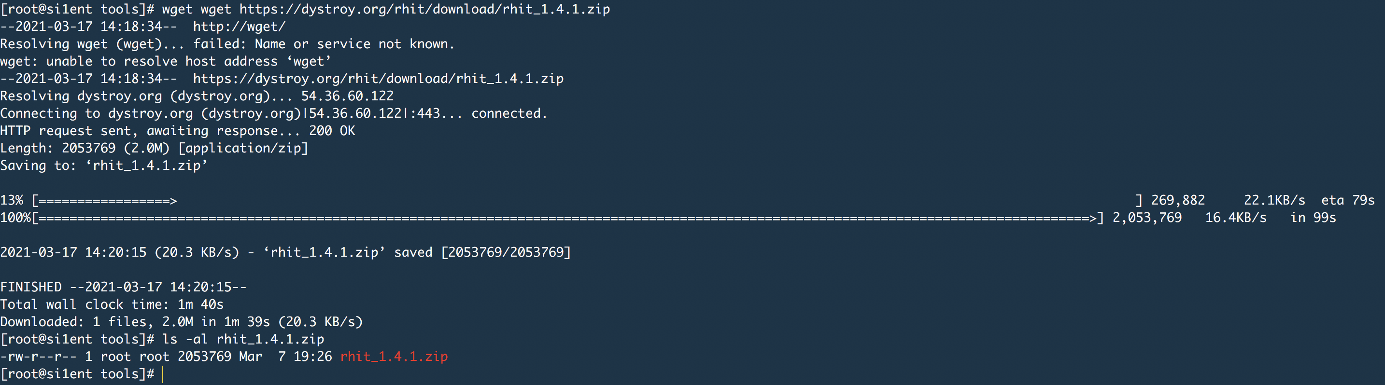Screen dimensions: 1385x385
Task: Click the -rw-r--r-- file permissions text
Action: coord(38,357)
